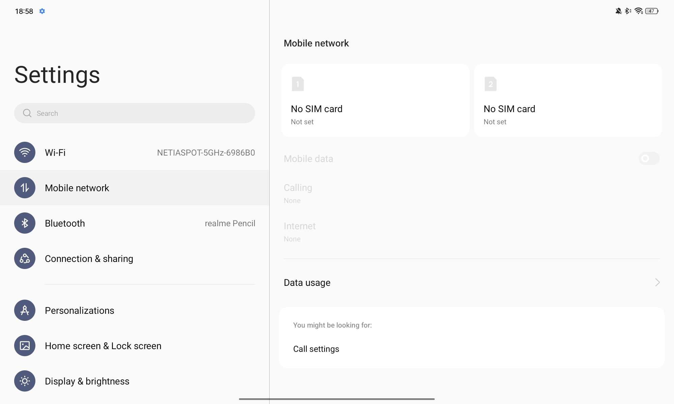The image size is (674, 404).
Task: Click the SIM 2 card icon
Action: pos(491,84)
